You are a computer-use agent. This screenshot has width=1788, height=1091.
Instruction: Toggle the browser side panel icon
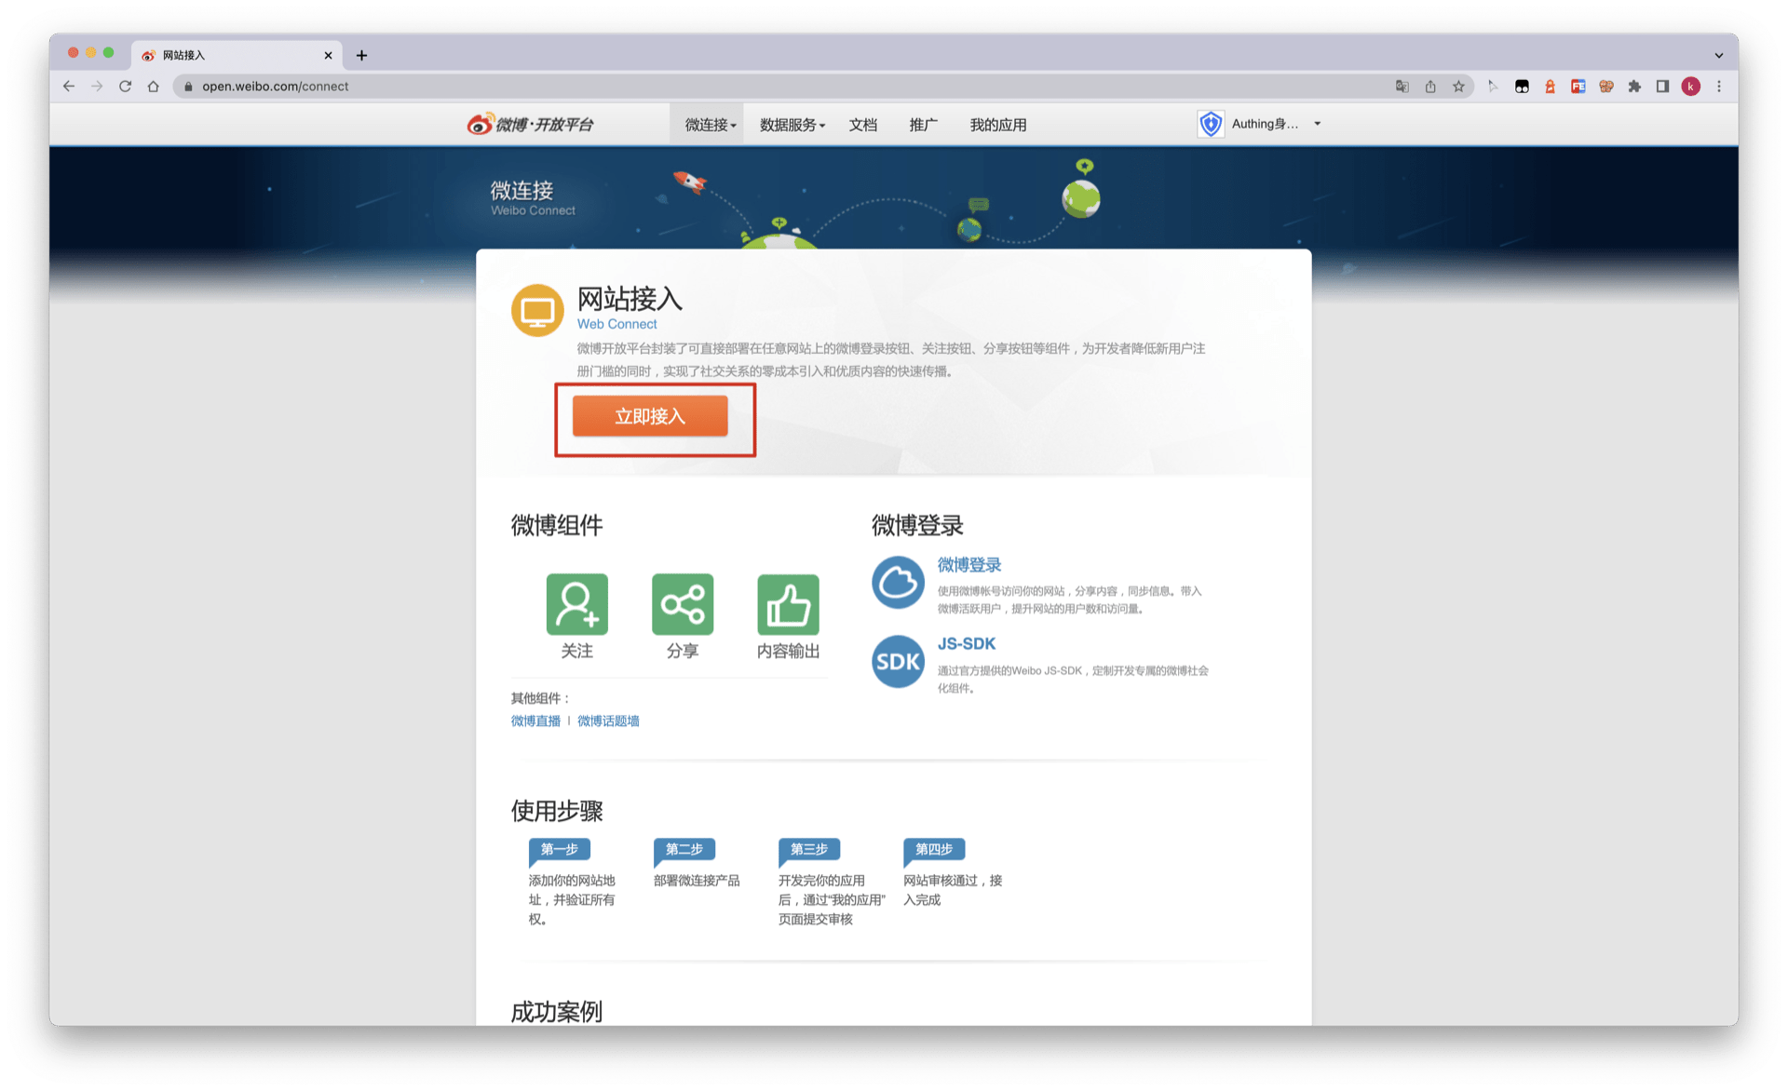[x=1662, y=87]
